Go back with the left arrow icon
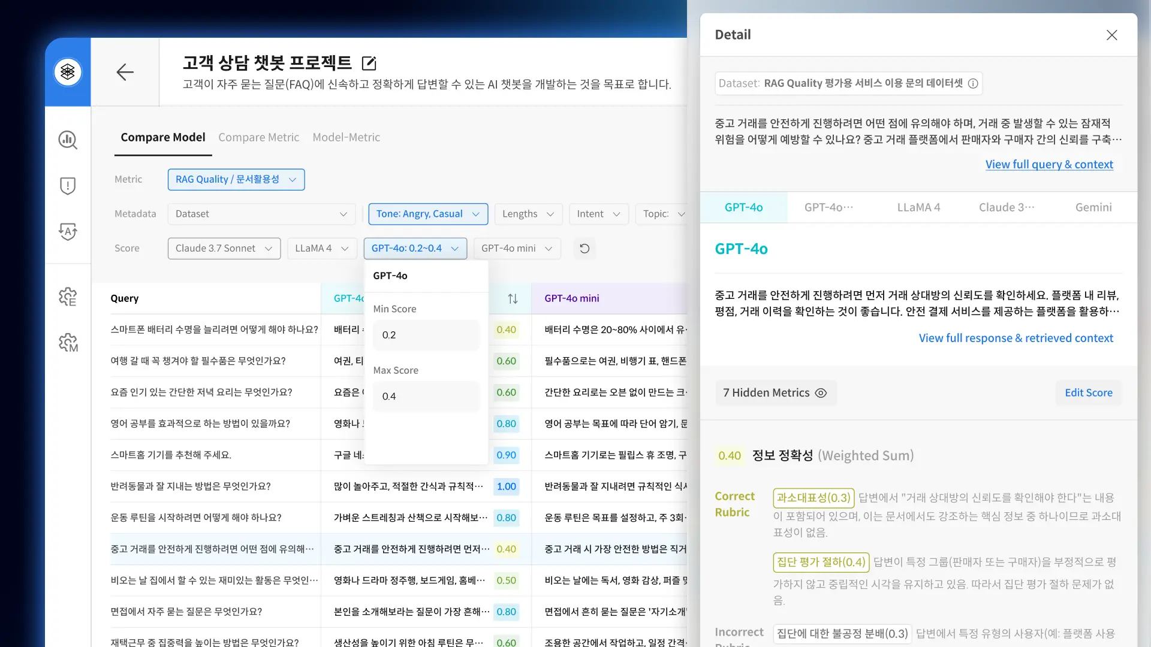1151x647 pixels. pos(125,72)
